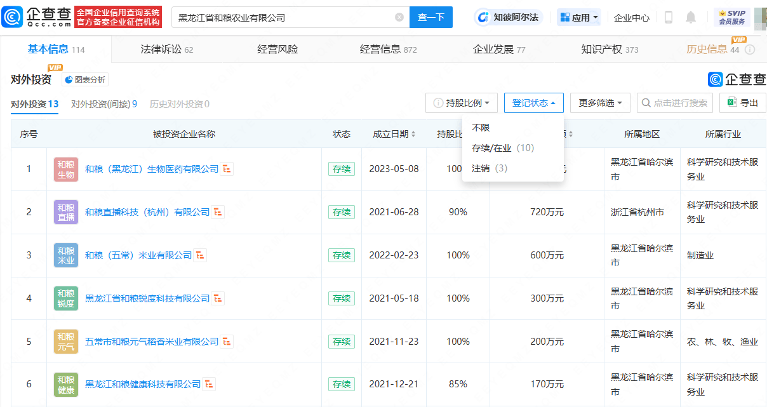The image size is (767, 407).
Task: Sort by 成立日期 column arrows
Action: tap(413, 134)
